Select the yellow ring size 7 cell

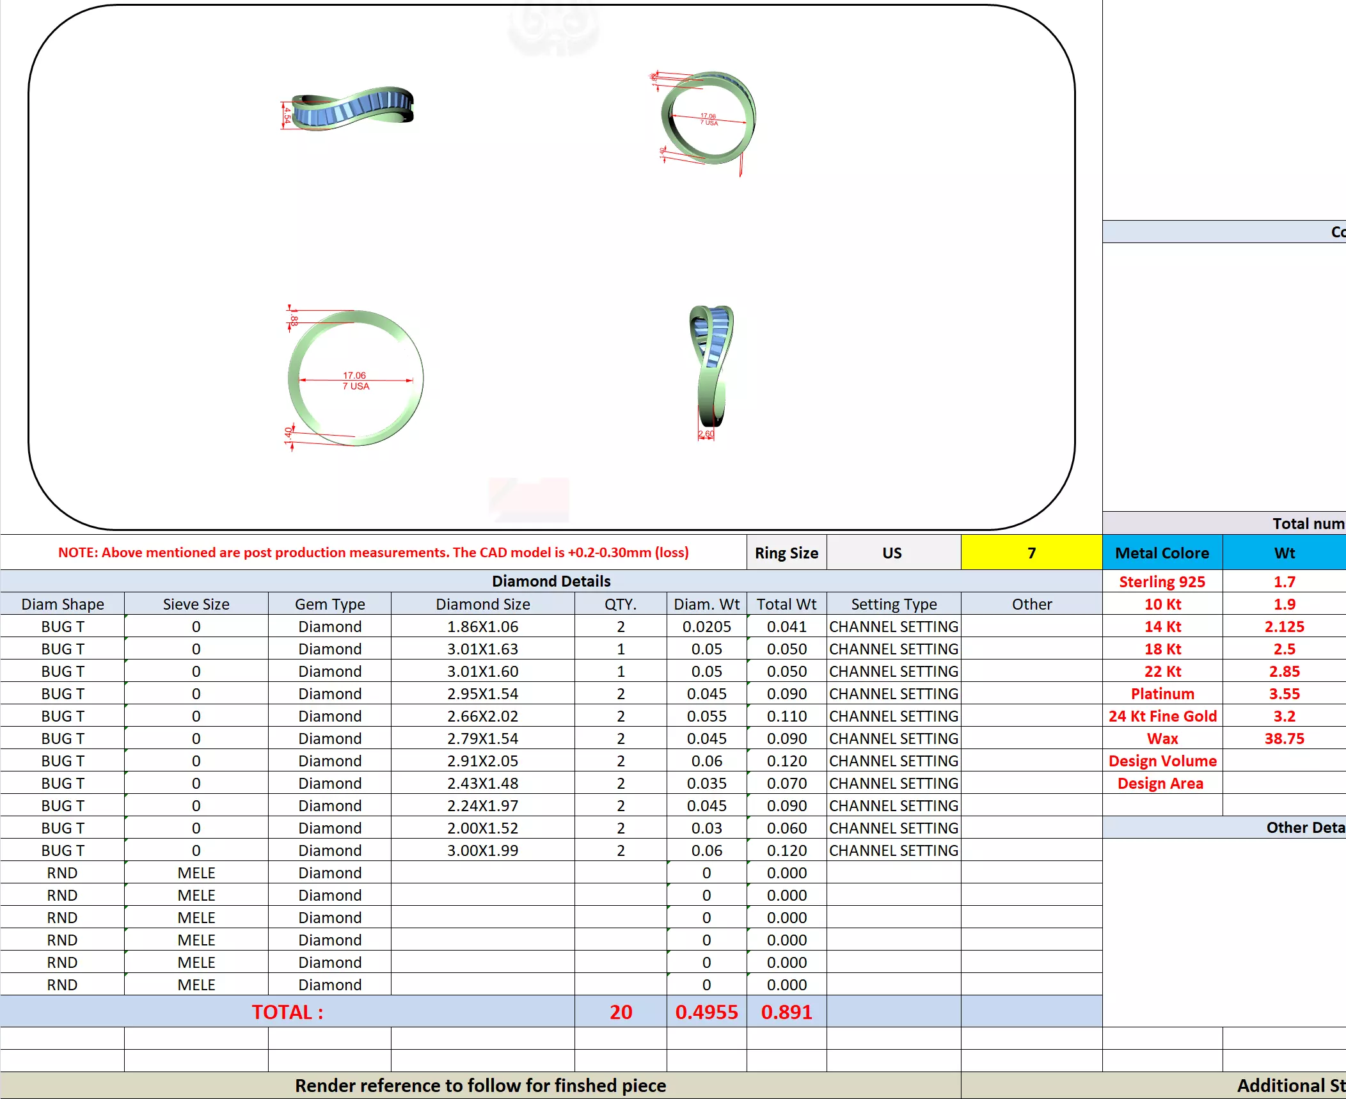coord(1031,553)
